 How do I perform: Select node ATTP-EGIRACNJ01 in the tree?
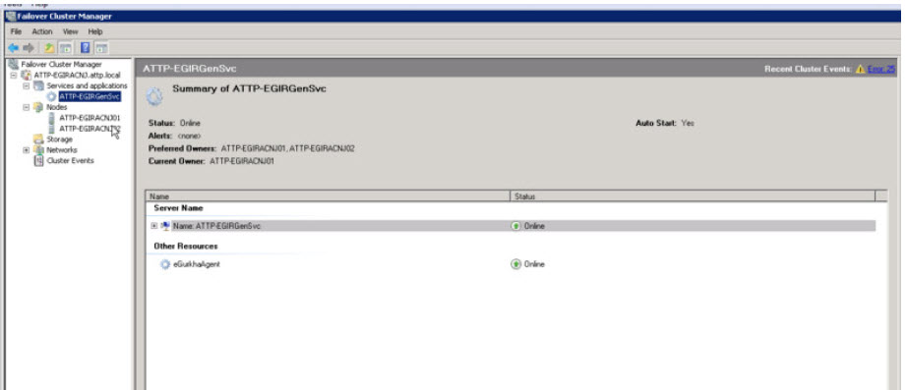(x=90, y=118)
